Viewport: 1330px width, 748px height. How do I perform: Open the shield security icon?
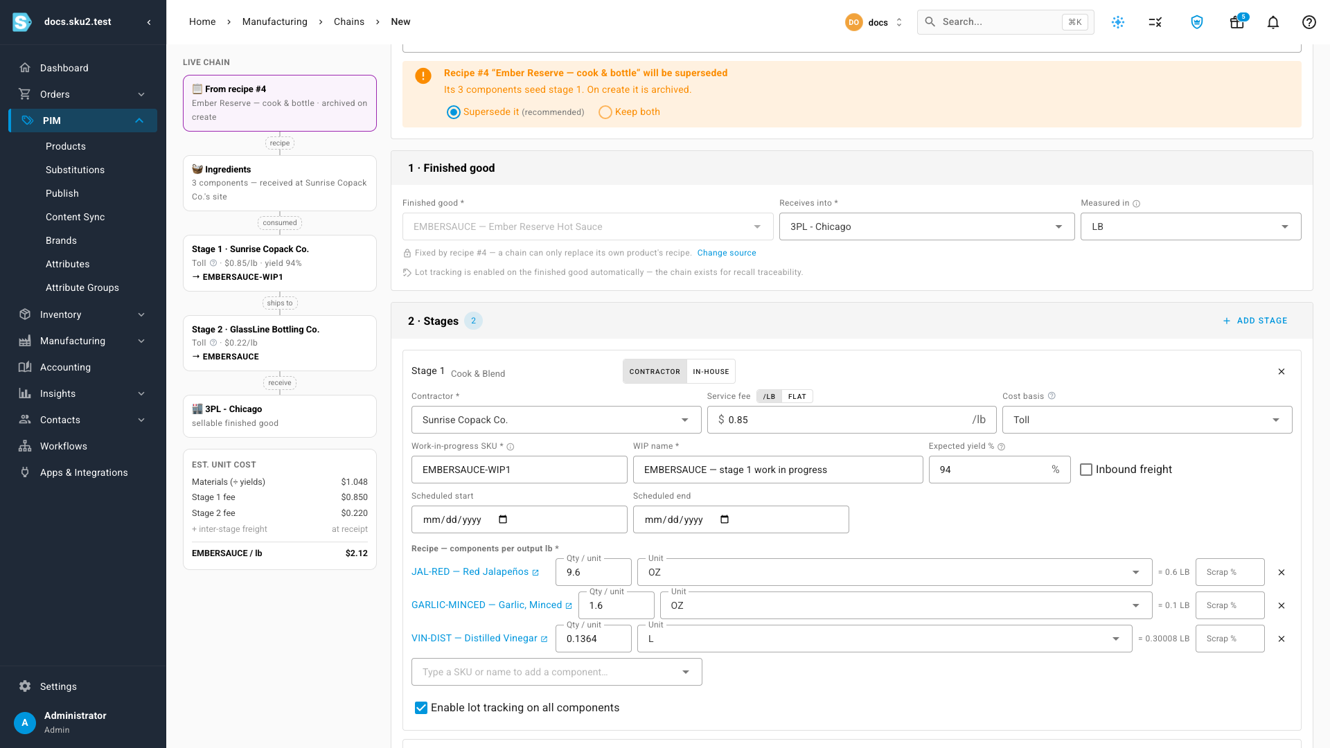[x=1197, y=22]
